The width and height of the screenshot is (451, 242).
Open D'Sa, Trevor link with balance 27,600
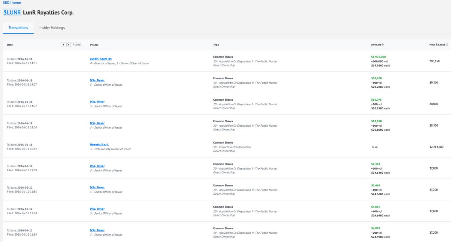click(97, 209)
